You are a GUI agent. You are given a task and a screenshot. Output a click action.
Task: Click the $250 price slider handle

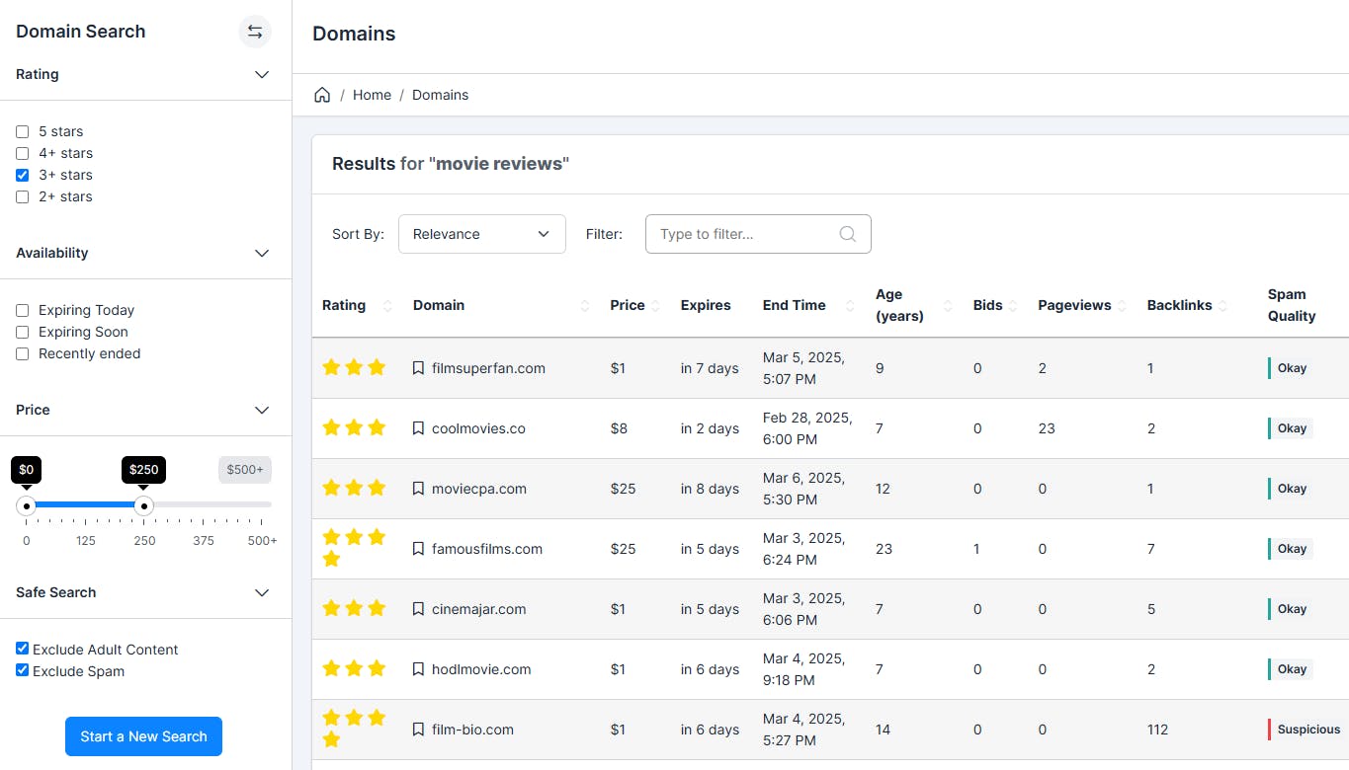click(144, 506)
